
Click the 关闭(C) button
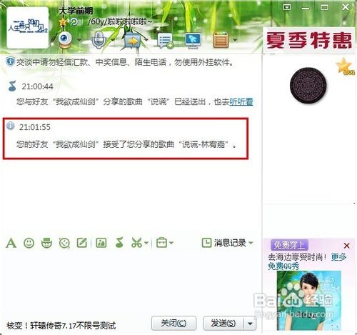174,323
